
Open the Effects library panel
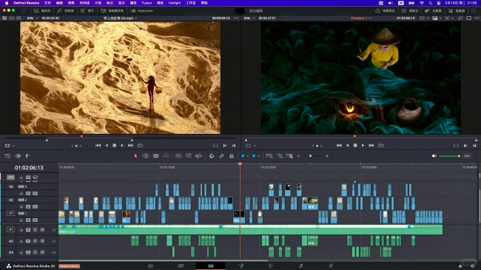65,11
